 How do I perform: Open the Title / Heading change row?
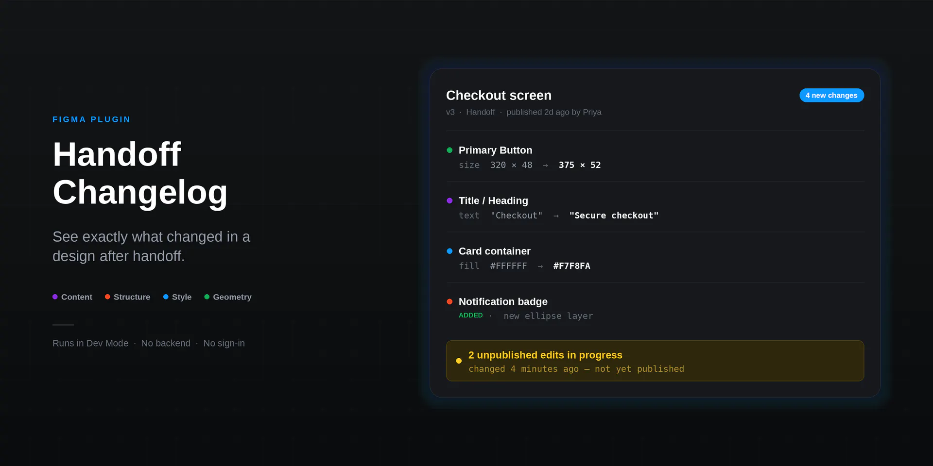[x=655, y=208]
